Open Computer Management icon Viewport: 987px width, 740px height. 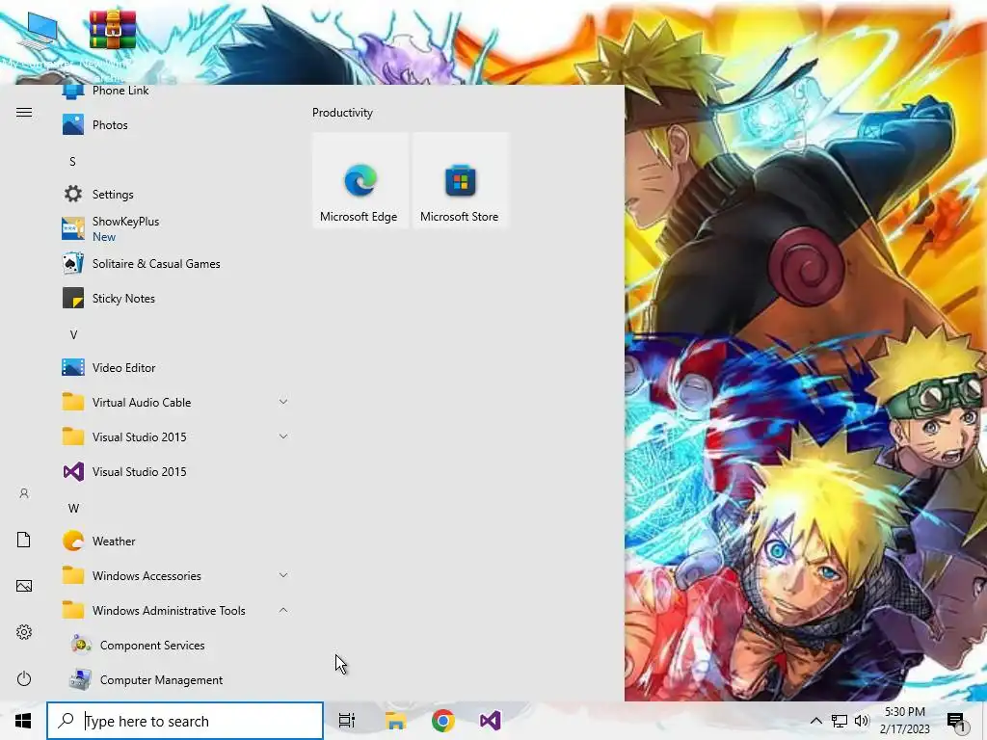point(81,679)
